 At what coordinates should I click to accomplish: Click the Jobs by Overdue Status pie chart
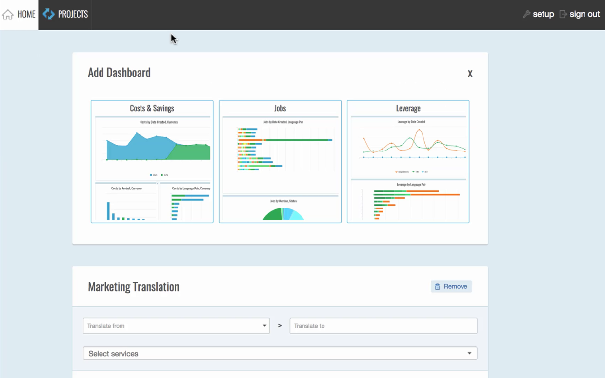[x=283, y=213]
